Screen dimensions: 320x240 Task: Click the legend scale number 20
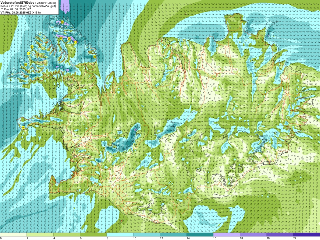click(268, 238)
